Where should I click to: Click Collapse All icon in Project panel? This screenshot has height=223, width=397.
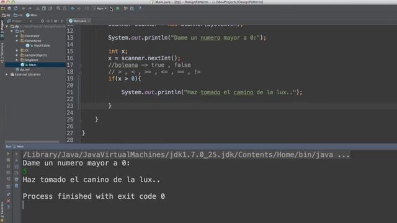pos(48,21)
